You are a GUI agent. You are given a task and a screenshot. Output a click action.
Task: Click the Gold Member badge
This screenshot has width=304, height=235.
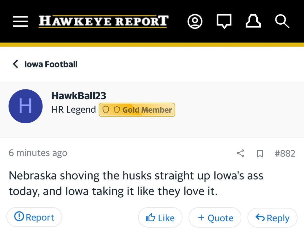[x=137, y=110]
